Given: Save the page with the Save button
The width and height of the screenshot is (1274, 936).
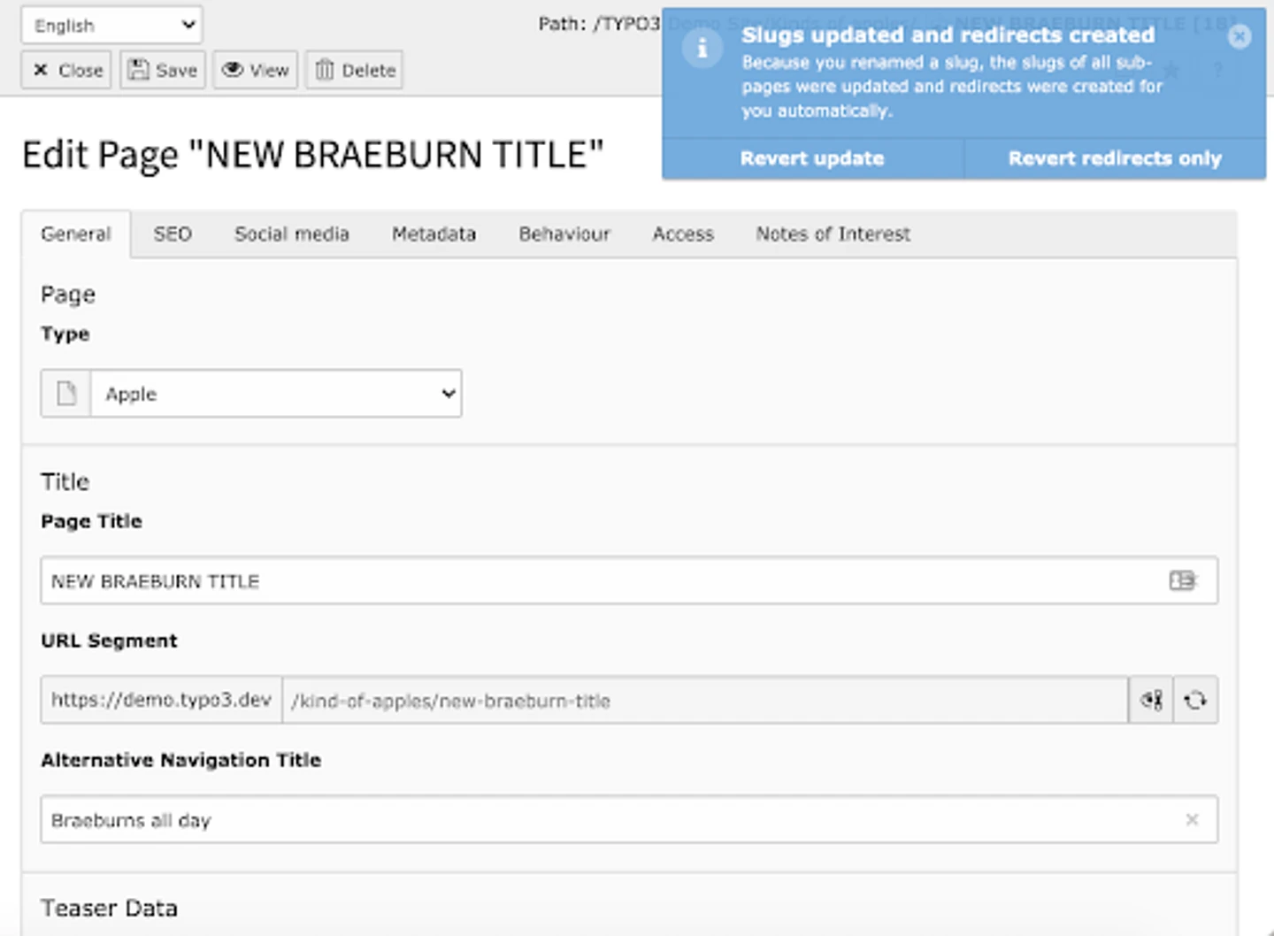Looking at the screenshot, I should click(163, 70).
